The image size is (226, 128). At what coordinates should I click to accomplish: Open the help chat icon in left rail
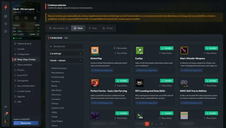pyautogui.click(x=6, y=31)
